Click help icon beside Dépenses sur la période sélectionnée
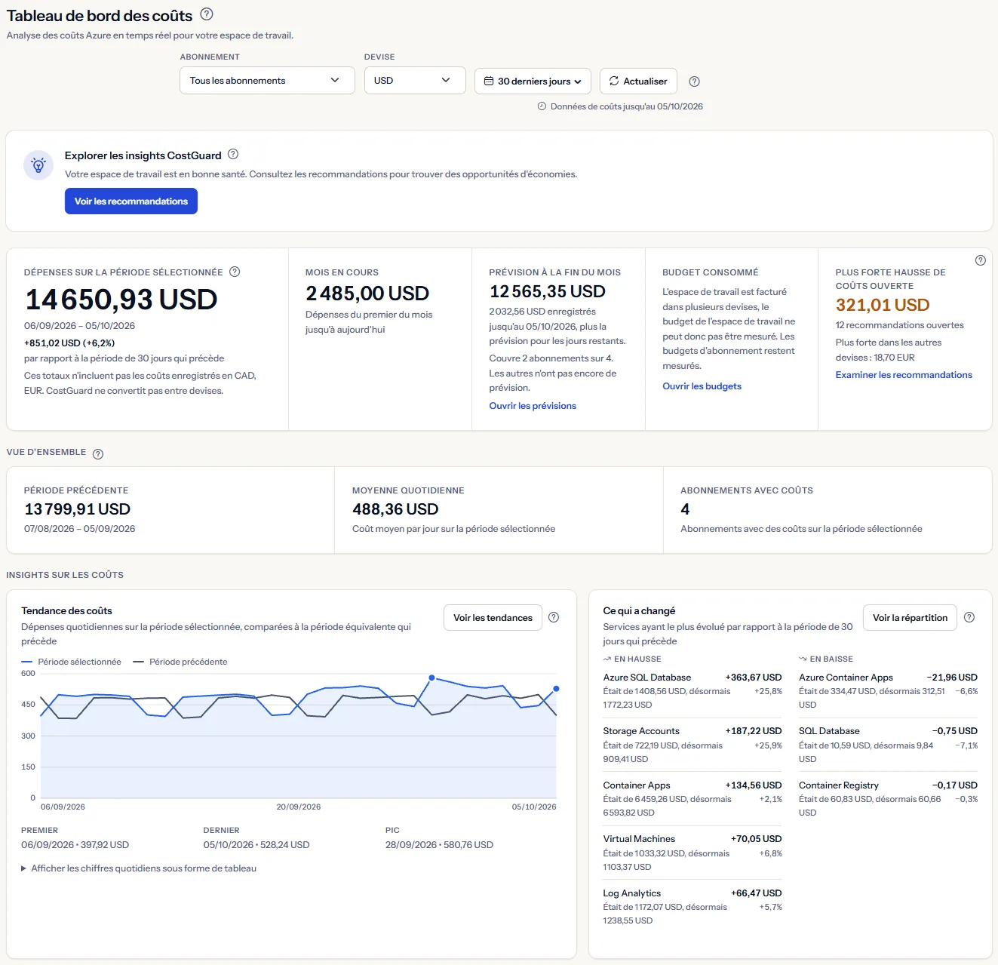Viewport: 998px width, 965px height. pyautogui.click(x=235, y=272)
